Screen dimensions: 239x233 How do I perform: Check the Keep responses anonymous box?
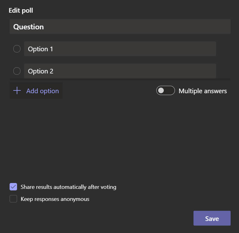[13, 199]
